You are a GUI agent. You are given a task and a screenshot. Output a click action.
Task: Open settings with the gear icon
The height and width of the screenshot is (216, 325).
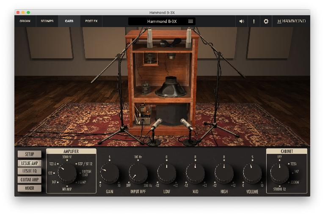266,21
